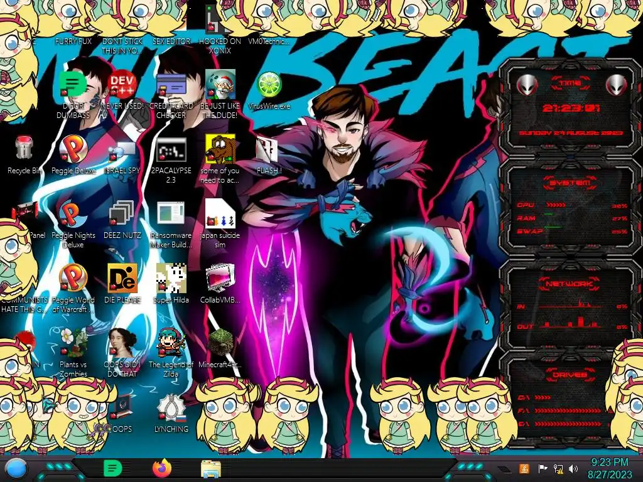Click the CPU usage bar
Image resolution: width=643 pixels, height=482 pixels.
[556, 205]
